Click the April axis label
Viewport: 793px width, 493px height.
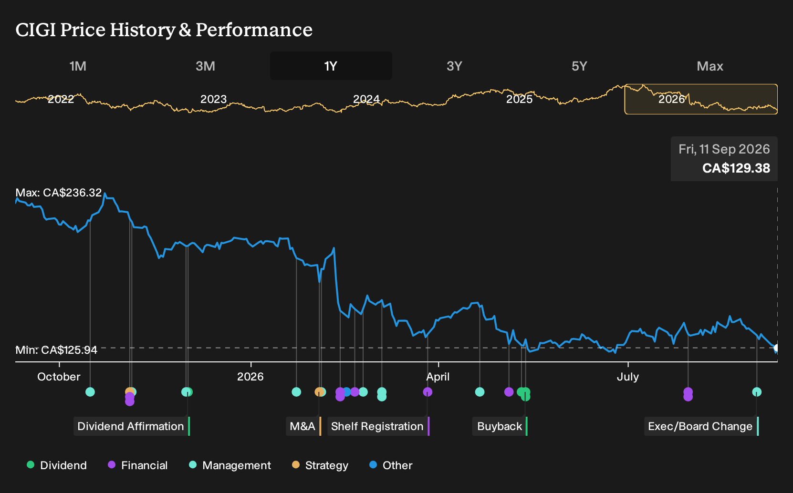tap(438, 377)
